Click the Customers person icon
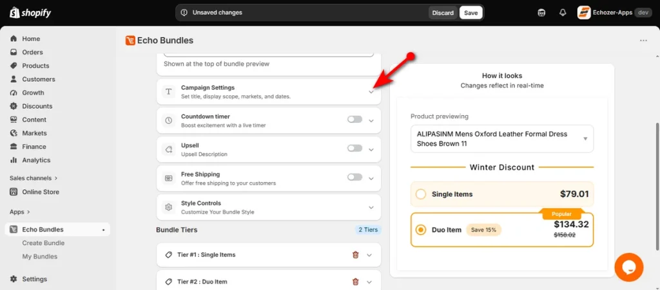 pyautogui.click(x=14, y=79)
